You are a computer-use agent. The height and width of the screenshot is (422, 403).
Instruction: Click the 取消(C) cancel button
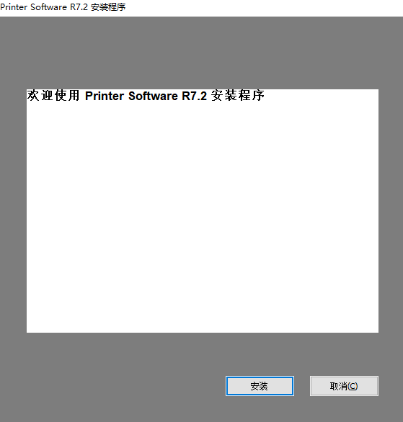[344, 386]
